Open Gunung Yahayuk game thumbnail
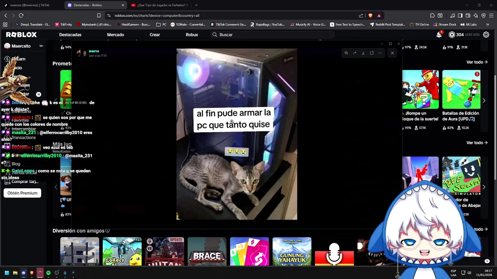Image resolution: width=497 pixels, height=279 pixels. (x=292, y=251)
